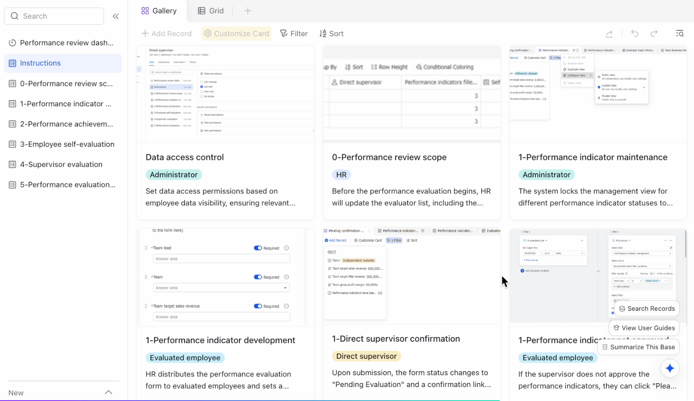
Task: Click description "HR distributes the performance evaluation..."
Action: 218,380
